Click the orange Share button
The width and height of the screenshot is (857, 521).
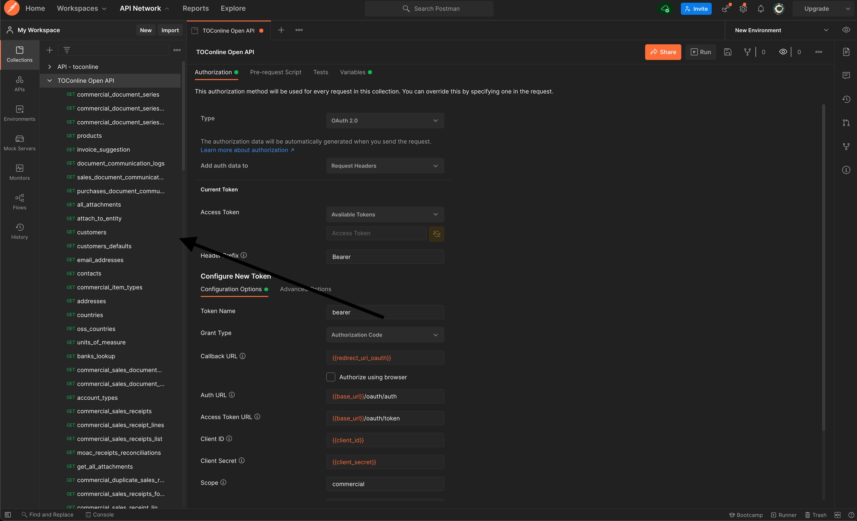[x=663, y=52]
